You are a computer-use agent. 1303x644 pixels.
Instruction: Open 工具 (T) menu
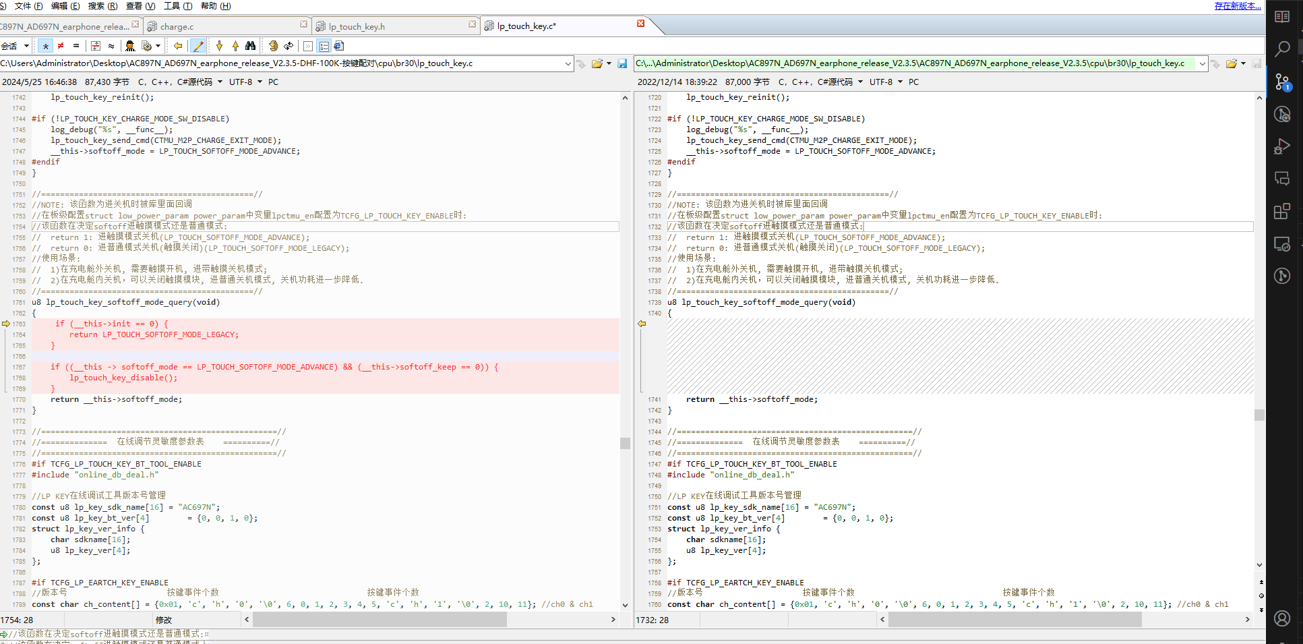point(178,6)
